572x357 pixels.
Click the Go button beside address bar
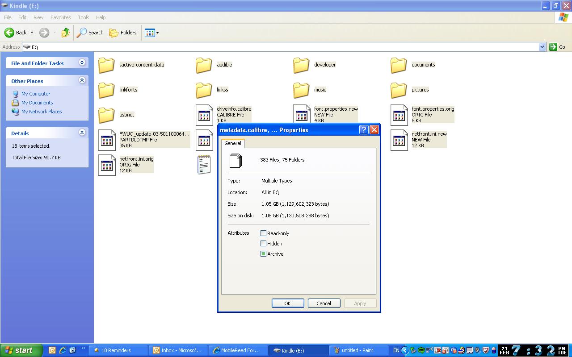tap(558, 47)
